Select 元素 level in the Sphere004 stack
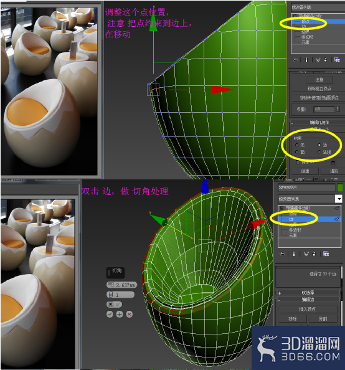The width and height of the screenshot is (345, 370). (x=293, y=235)
